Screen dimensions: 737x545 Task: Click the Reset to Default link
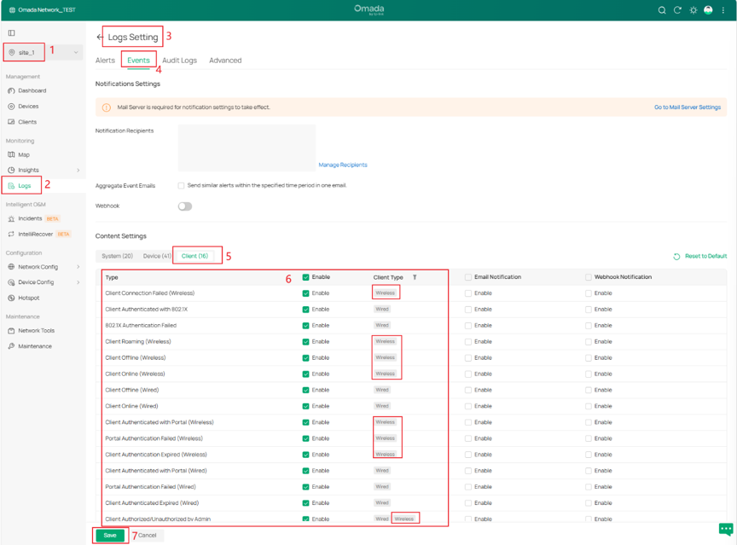pyautogui.click(x=705, y=257)
